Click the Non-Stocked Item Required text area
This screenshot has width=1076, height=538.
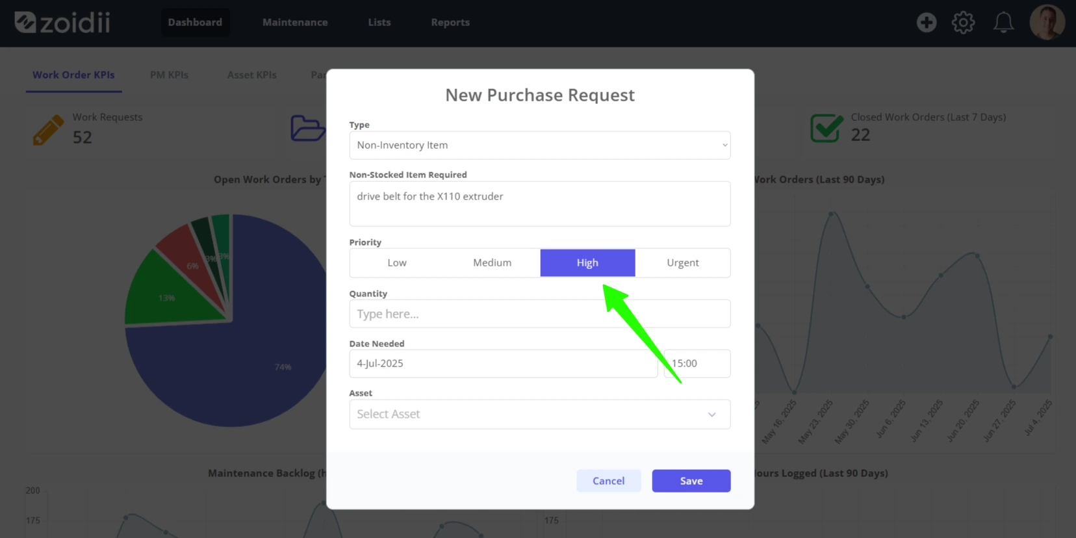[540, 203]
